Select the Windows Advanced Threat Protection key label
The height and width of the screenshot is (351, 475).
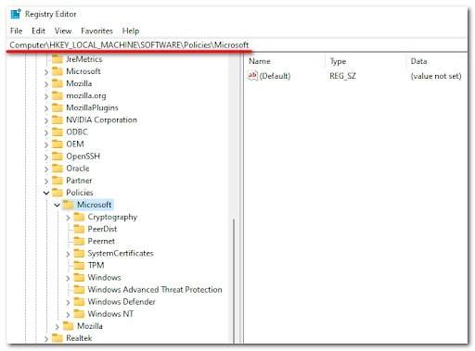click(155, 289)
